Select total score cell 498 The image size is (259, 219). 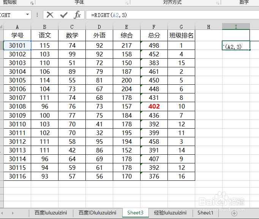pos(154,45)
